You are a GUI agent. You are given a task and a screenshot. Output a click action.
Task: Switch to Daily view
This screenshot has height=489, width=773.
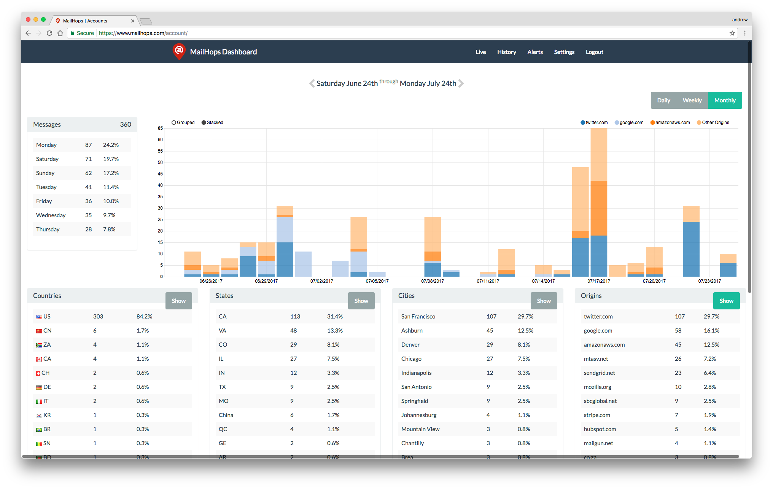click(x=663, y=100)
